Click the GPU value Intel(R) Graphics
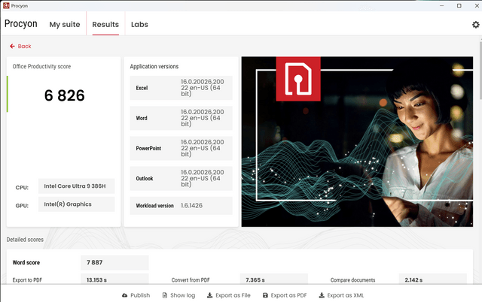 pyautogui.click(x=77, y=204)
